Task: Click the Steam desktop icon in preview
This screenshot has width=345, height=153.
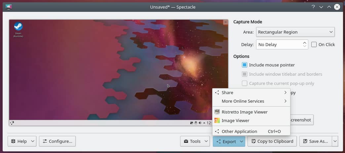Action: tap(18, 29)
